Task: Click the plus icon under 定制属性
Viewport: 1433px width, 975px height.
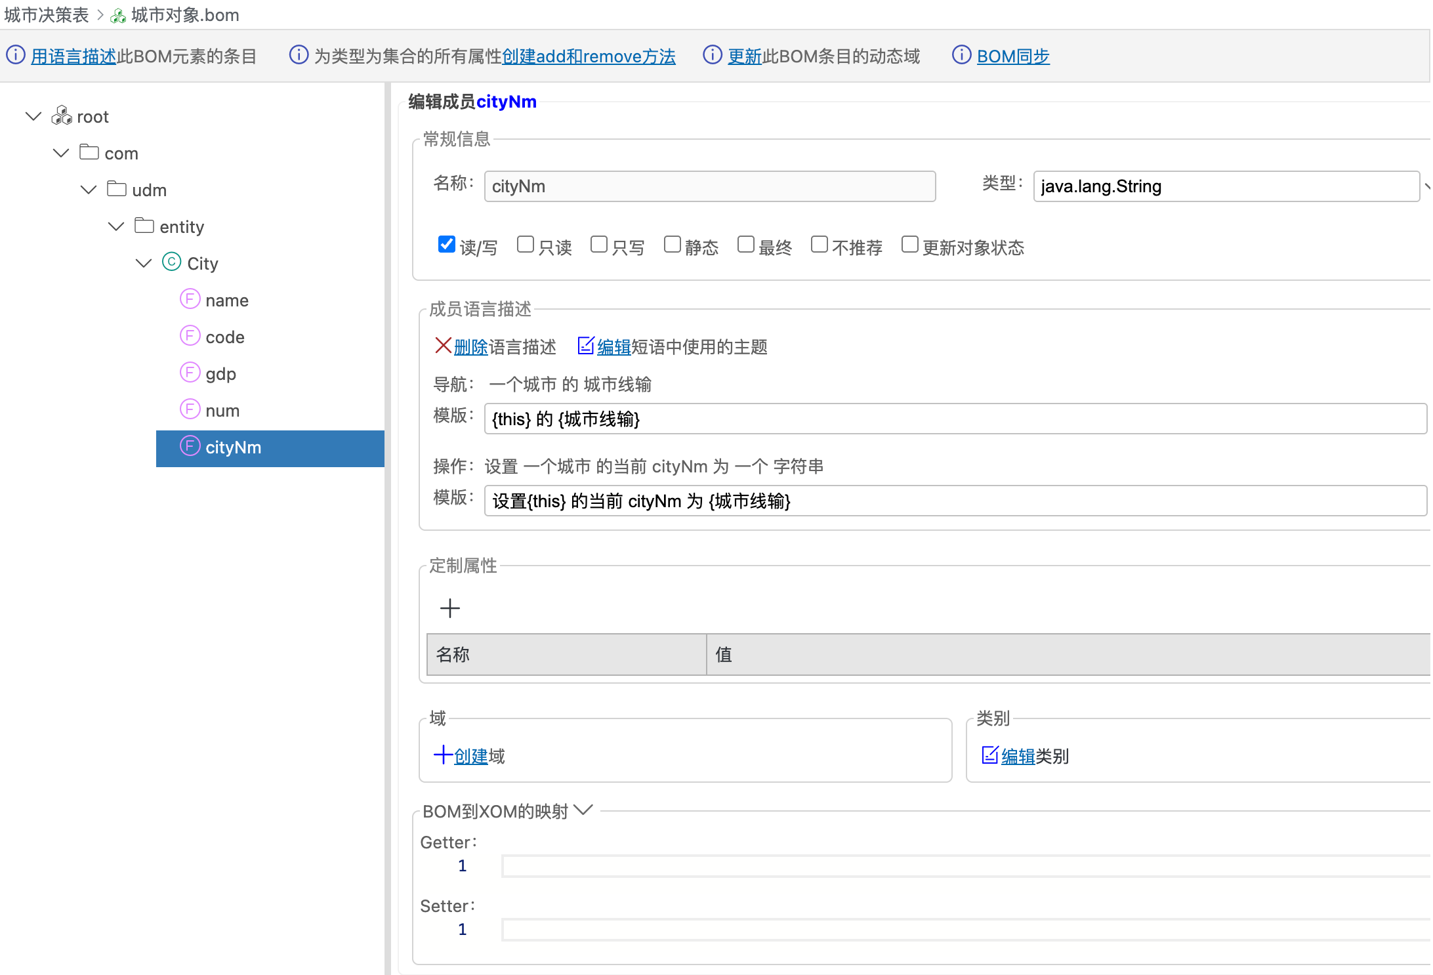Action: click(450, 608)
